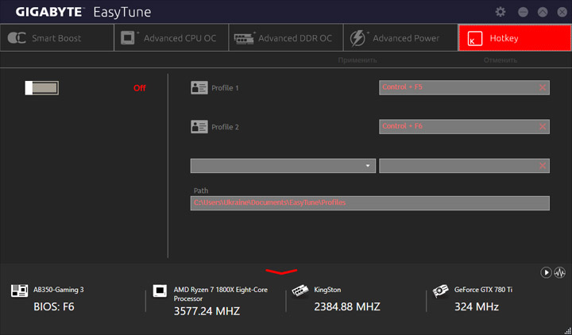572x335 pixels.
Task: Click the red Off status label
Action: click(x=139, y=88)
